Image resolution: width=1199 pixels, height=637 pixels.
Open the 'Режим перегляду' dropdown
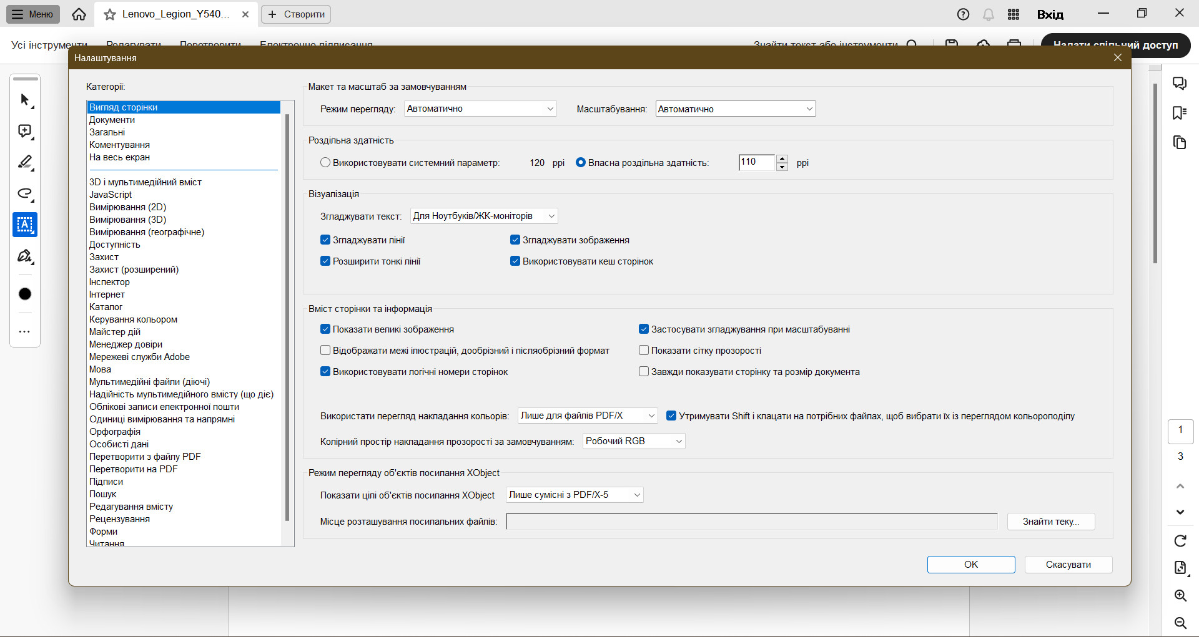(480, 109)
